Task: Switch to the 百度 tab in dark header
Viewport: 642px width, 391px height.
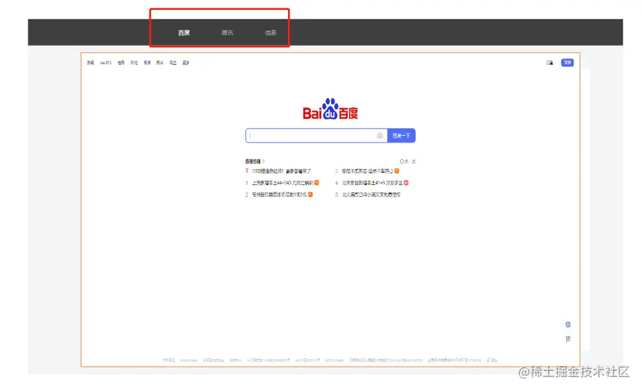Action: [x=184, y=33]
